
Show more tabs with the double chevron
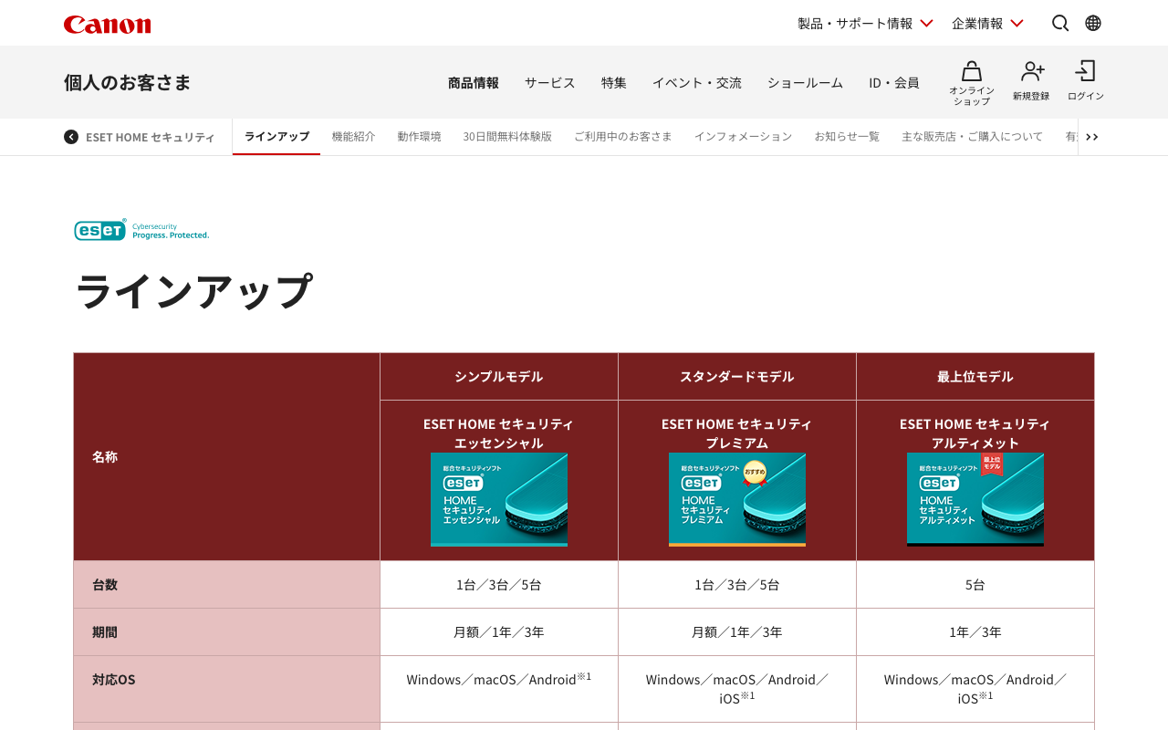(x=1092, y=137)
